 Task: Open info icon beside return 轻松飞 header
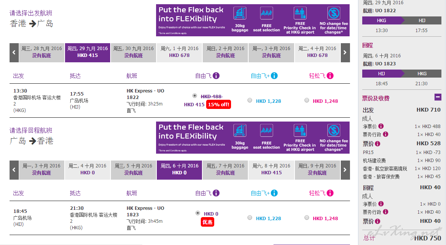330,193
